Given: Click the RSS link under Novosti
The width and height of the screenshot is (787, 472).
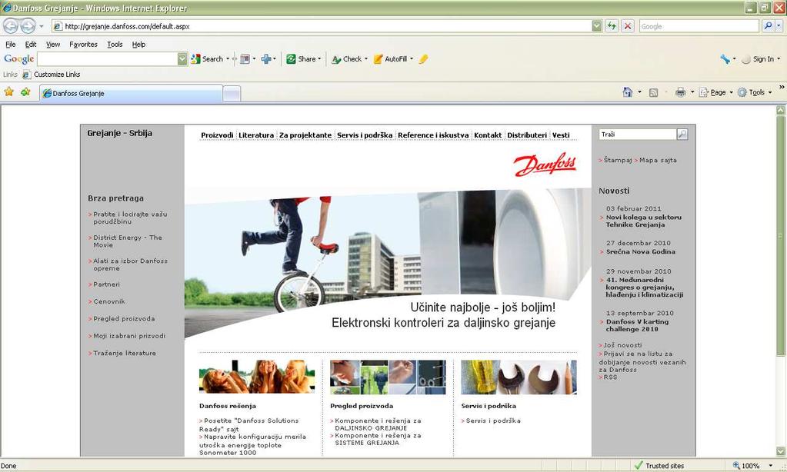Looking at the screenshot, I should [x=610, y=377].
